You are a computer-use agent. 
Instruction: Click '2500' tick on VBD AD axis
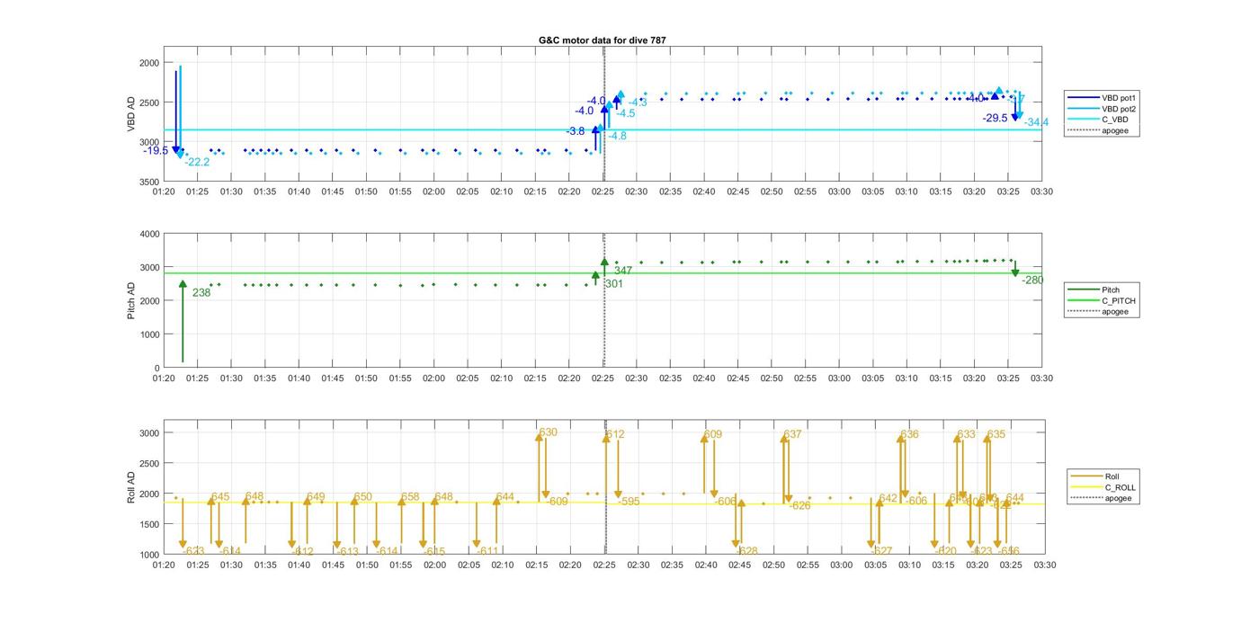pyautogui.click(x=148, y=102)
